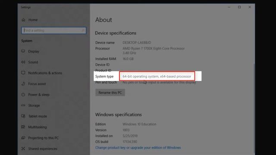Click the Projecting to this PC icon

click(23, 138)
